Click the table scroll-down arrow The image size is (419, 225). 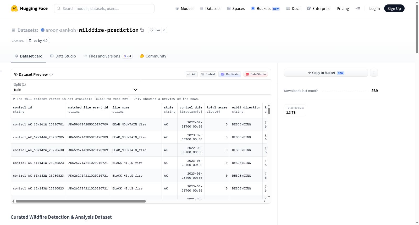point(269,197)
